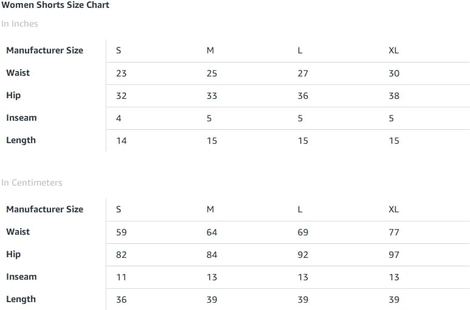Click the M column header in centimeters table

211,209
